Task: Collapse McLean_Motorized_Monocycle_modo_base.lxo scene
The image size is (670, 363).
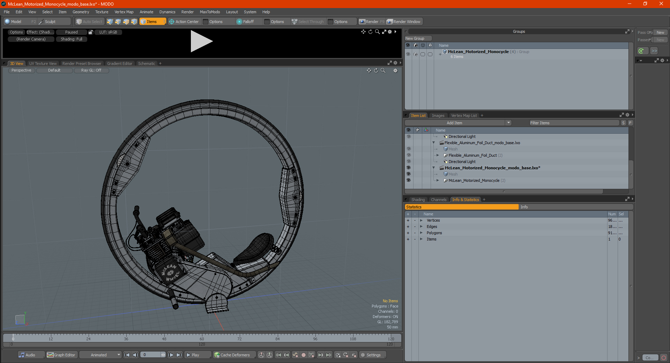Action: [x=434, y=168]
